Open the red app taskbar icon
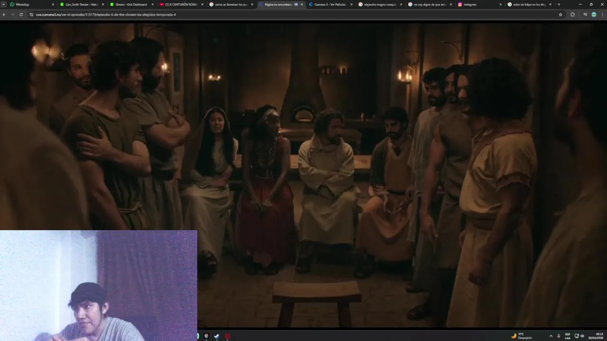Image resolution: width=607 pixels, height=341 pixels. point(228,336)
